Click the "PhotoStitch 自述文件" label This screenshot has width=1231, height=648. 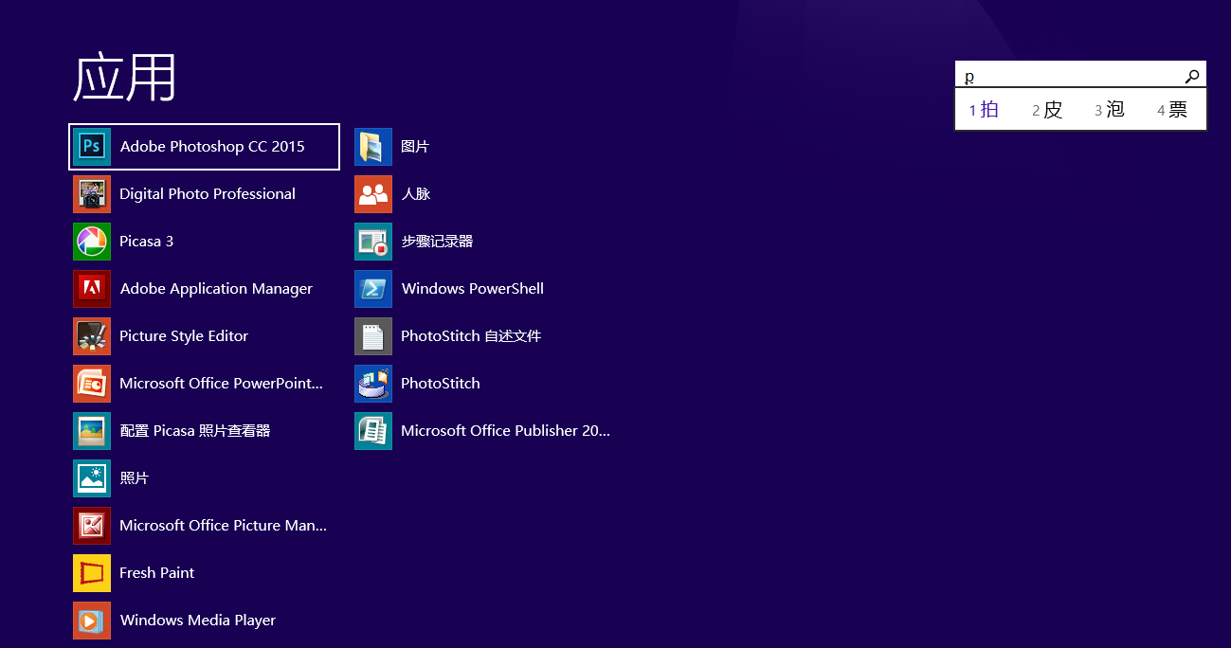click(471, 336)
